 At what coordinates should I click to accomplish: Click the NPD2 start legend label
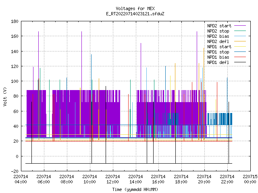(x=219, y=26)
